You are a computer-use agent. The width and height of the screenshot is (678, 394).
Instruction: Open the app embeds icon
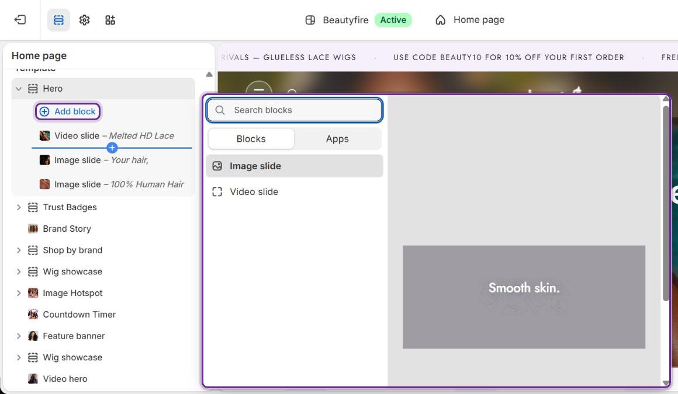click(x=110, y=20)
